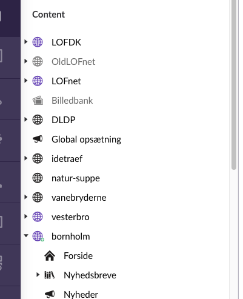The width and height of the screenshot is (243, 299).
Task: Click the megaphone icon beside Nyheder
Action: click(x=50, y=294)
